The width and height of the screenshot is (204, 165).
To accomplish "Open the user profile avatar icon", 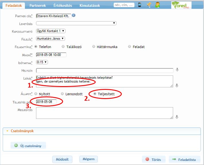I will point(157,5).
